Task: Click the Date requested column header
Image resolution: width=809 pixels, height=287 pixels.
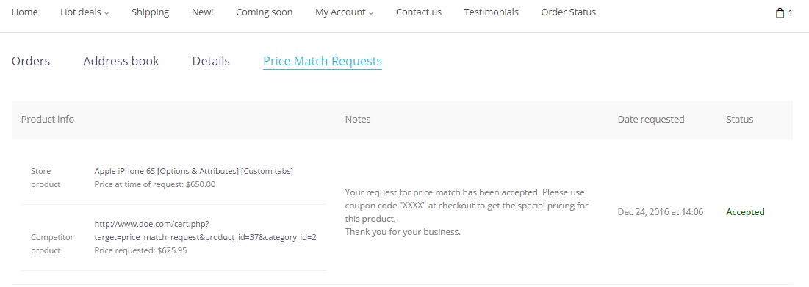Action: (651, 120)
